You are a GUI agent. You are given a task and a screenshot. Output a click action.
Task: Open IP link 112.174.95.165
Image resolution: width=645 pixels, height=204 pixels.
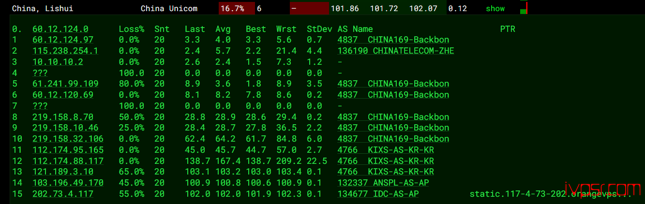pos(68,150)
